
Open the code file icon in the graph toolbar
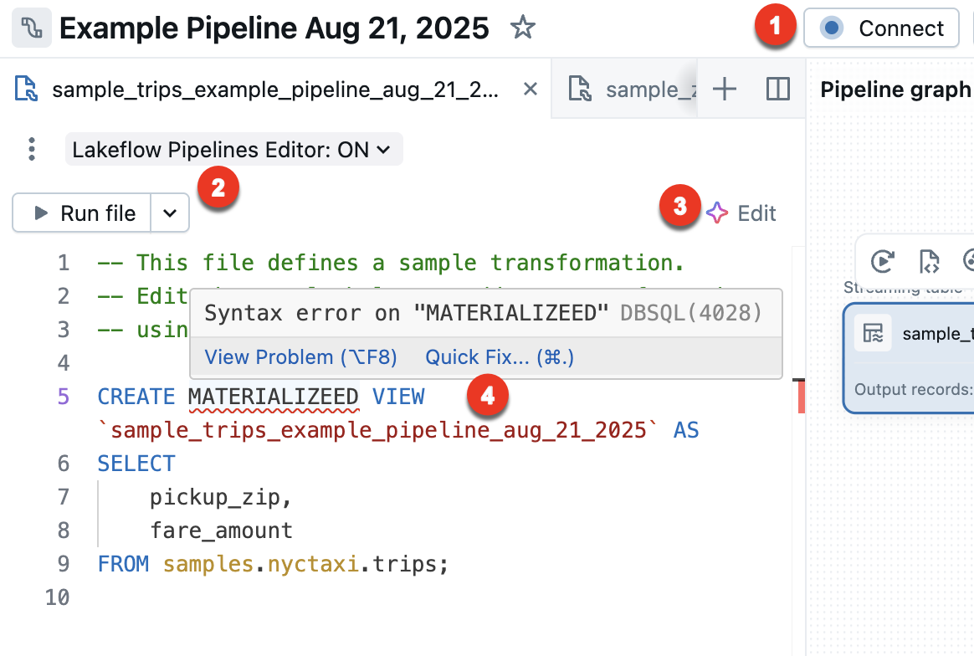(x=929, y=262)
